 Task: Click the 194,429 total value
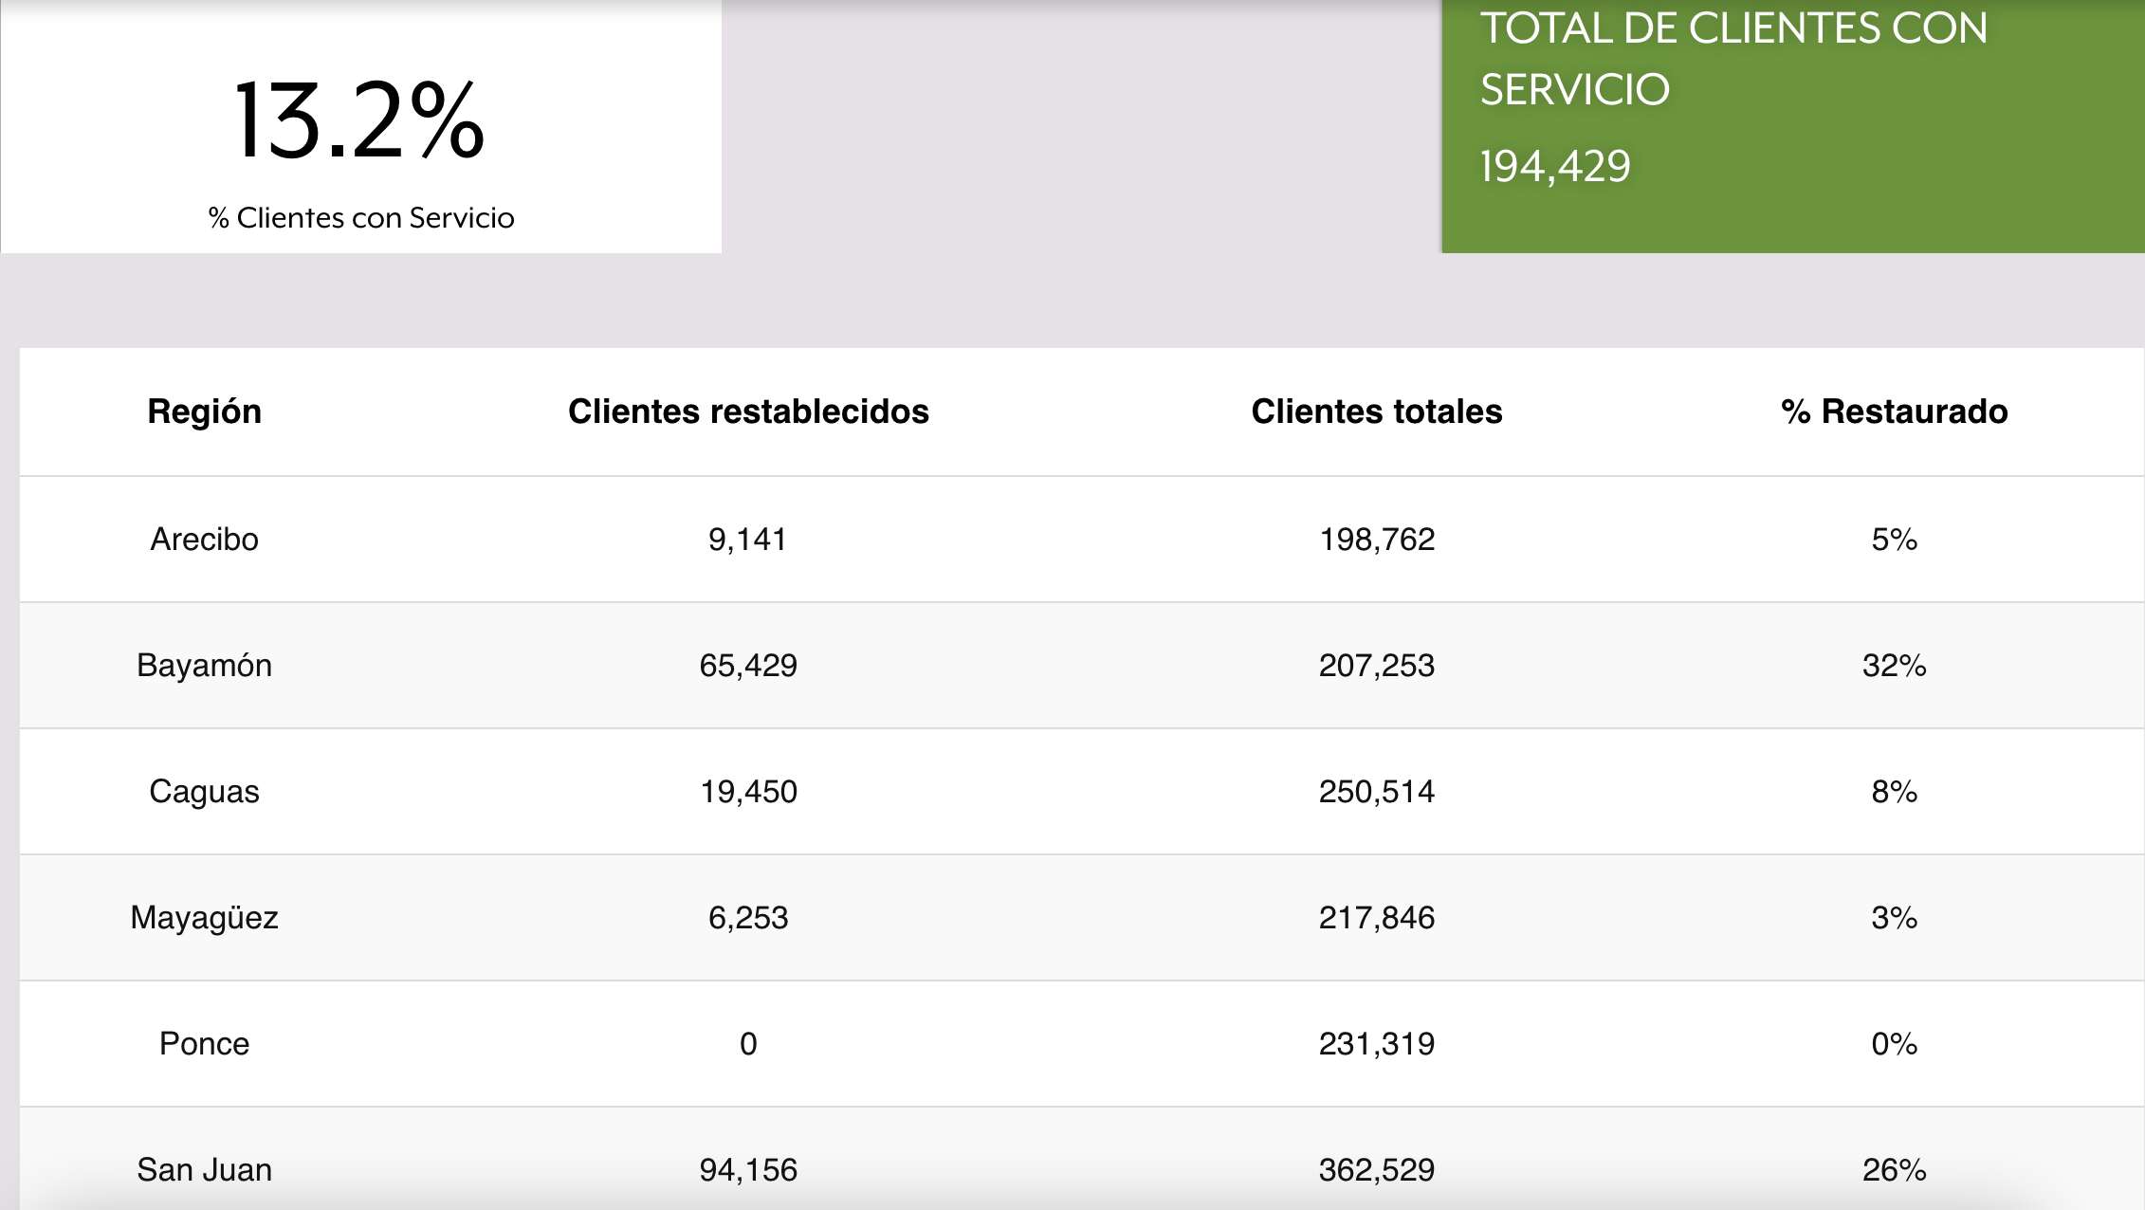click(1553, 168)
